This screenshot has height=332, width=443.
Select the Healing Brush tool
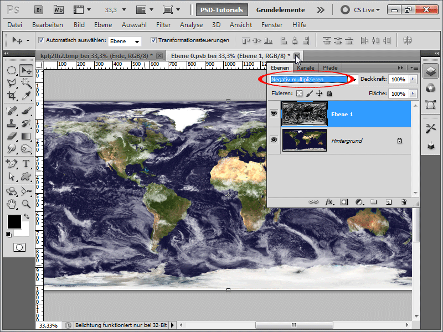tap(11, 110)
